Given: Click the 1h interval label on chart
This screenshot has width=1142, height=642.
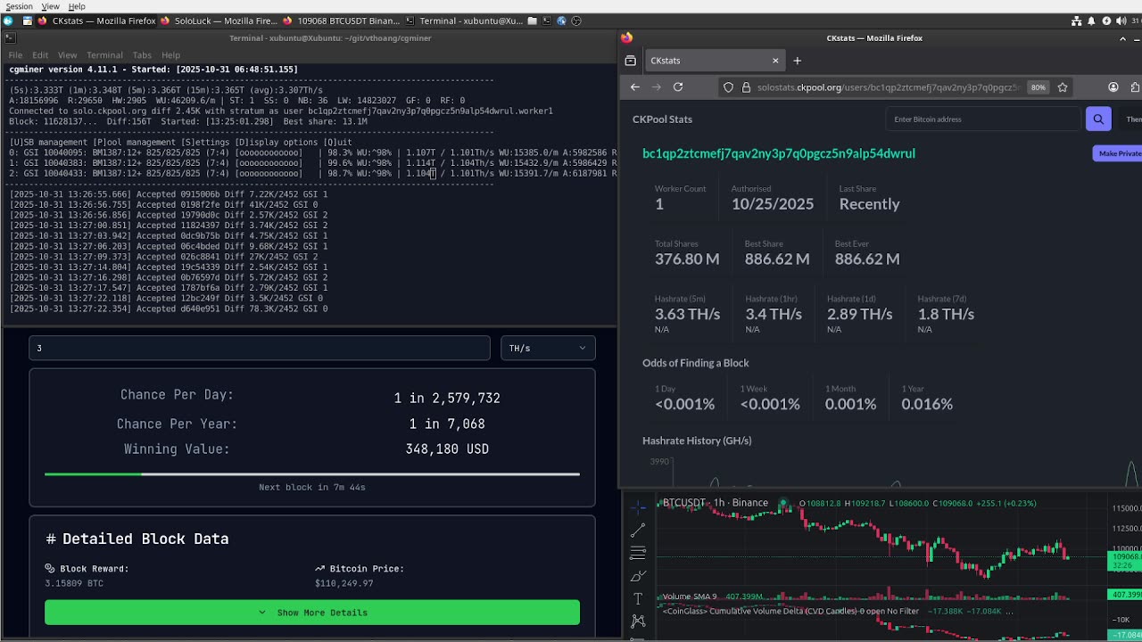Looking at the screenshot, I should point(718,503).
